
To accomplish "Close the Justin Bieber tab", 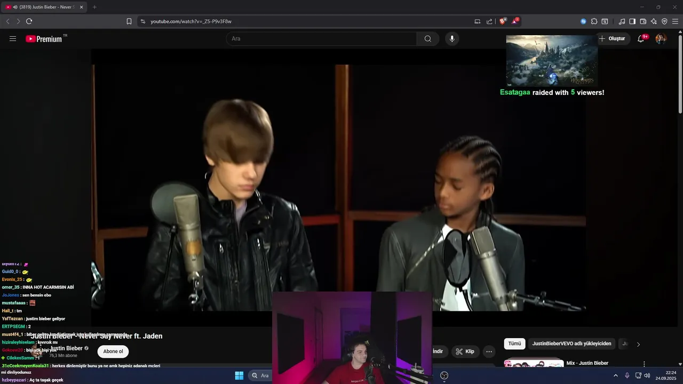I will [x=82, y=7].
